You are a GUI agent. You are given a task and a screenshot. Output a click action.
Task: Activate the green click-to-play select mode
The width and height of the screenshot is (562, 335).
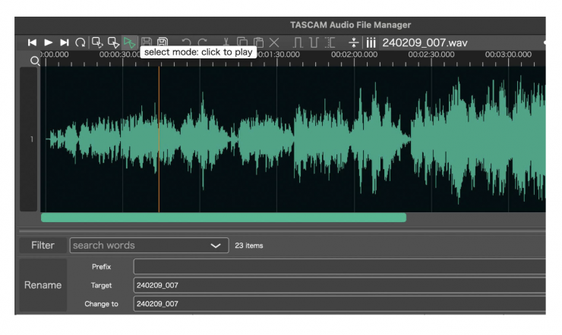coord(129,43)
